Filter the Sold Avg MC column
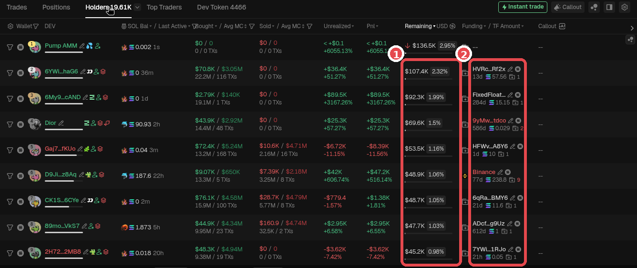637x268 pixels. click(x=309, y=26)
